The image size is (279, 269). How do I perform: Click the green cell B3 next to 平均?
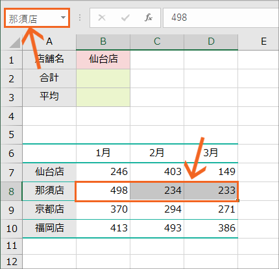103,97
